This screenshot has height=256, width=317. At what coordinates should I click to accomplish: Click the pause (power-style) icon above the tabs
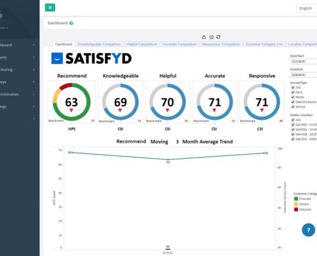click(x=211, y=37)
